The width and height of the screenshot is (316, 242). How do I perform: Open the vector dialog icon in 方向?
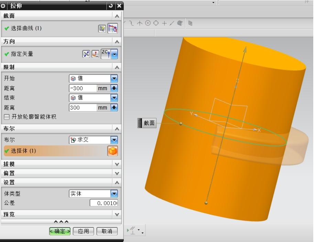point(95,54)
